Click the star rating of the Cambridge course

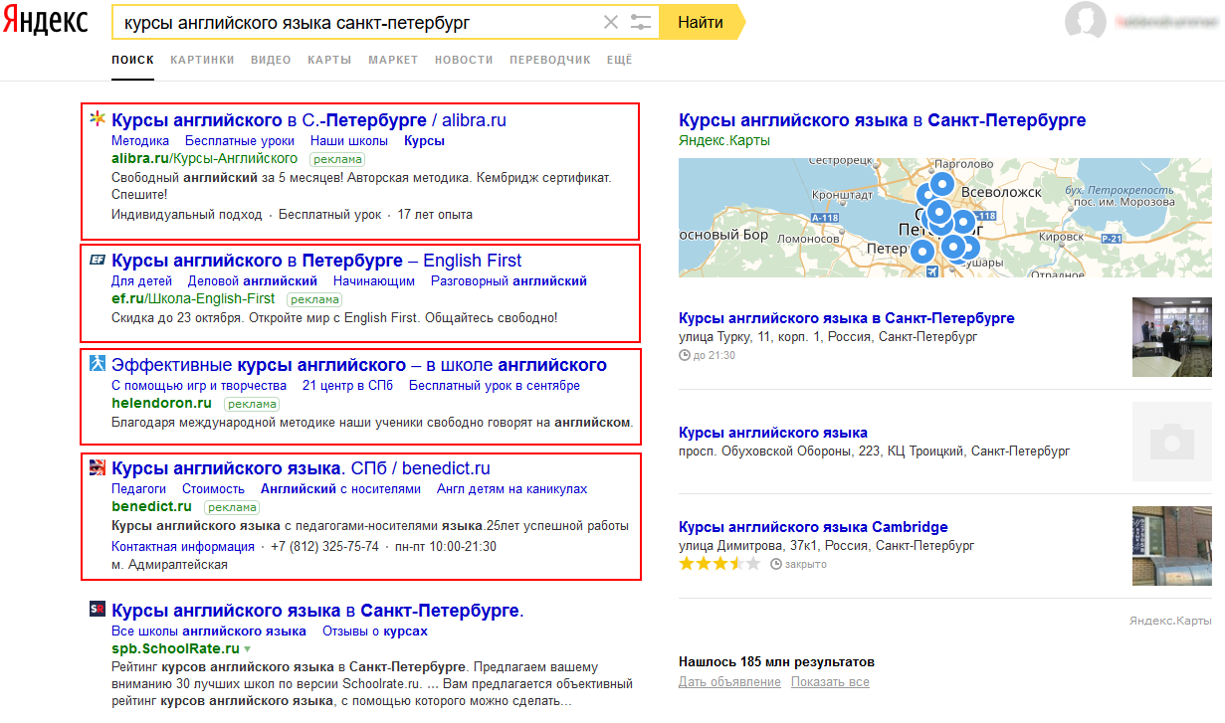718,563
